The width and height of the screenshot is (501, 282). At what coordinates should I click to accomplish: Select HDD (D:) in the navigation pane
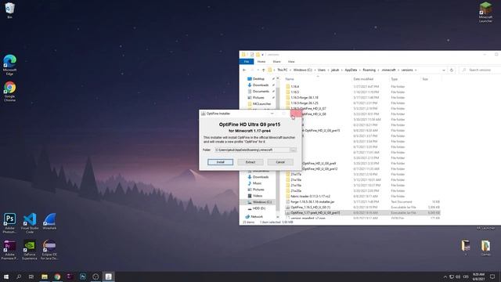259,208
